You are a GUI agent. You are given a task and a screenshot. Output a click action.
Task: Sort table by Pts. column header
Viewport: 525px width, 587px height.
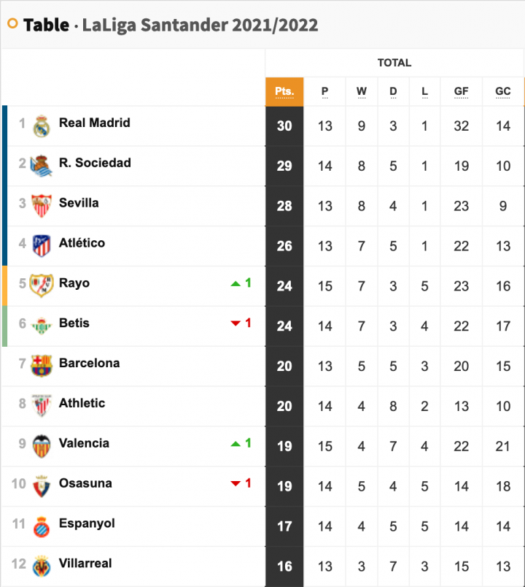tap(284, 92)
